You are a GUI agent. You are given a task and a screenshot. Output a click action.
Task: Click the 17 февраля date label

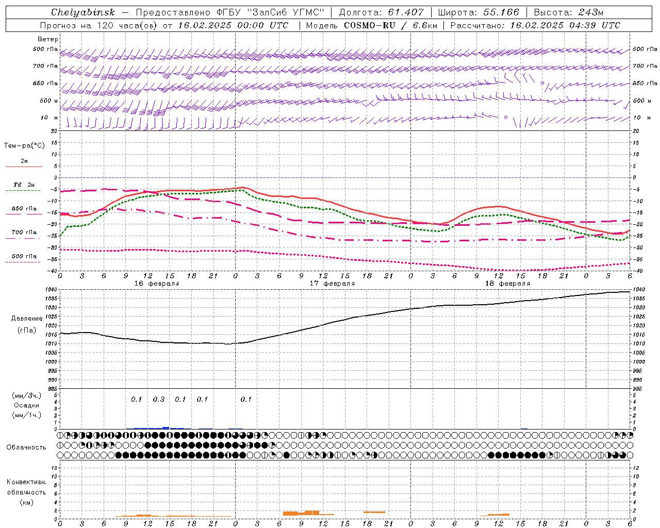click(x=332, y=284)
